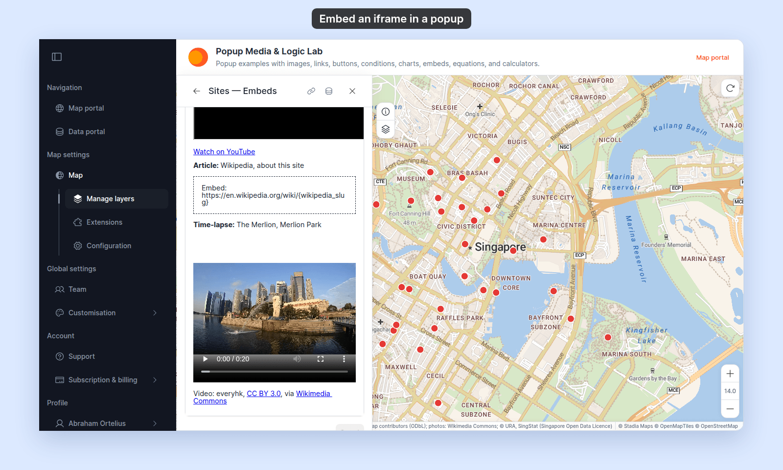Zoom out with the map minus button
This screenshot has width=783, height=470.
730,409
